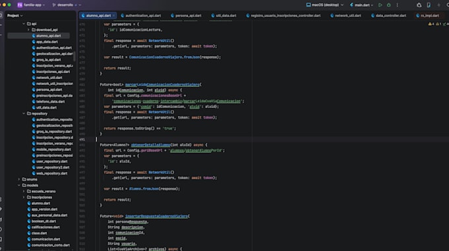The width and height of the screenshot is (449, 251).
Task: Switch to the network_util.dart tab
Action: [x=345, y=15]
